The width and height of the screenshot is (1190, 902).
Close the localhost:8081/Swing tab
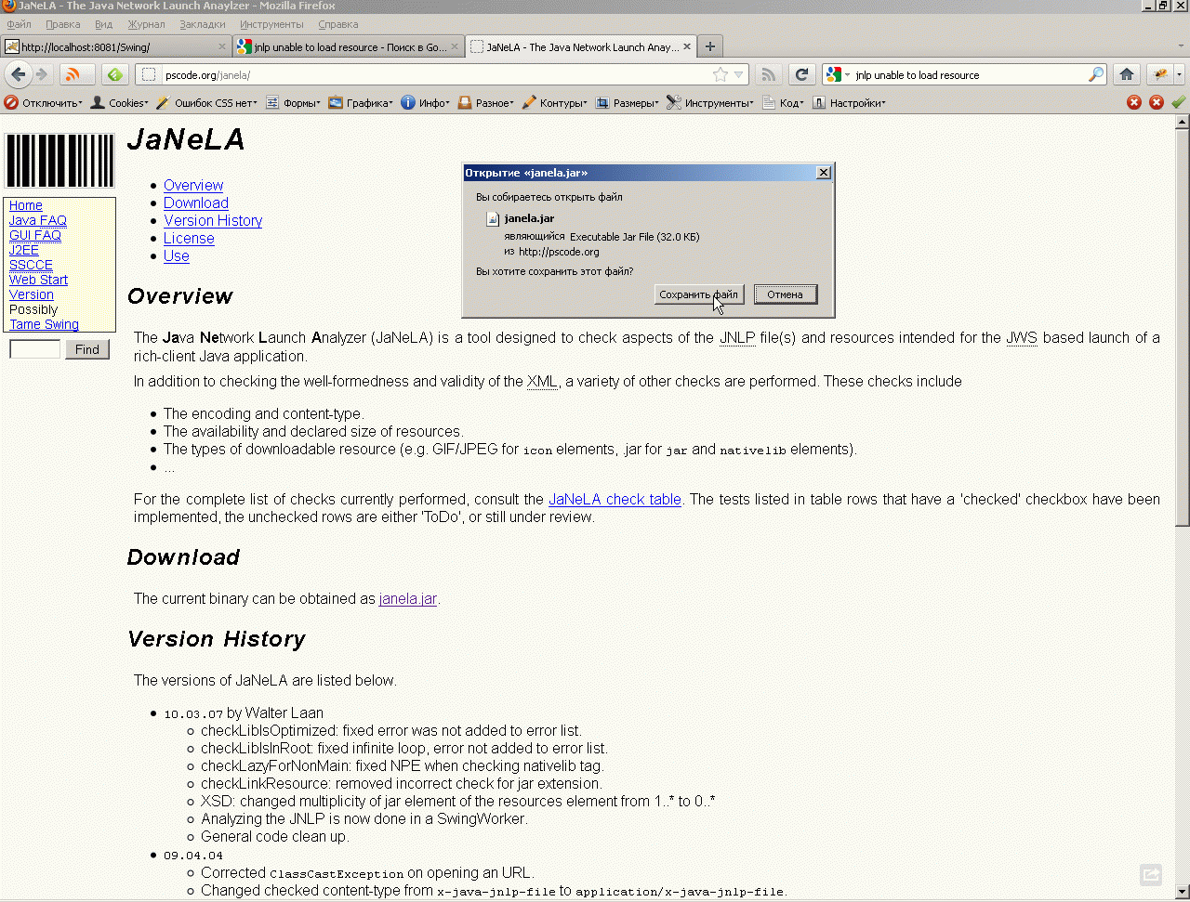pyautogui.click(x=222, y=46)
